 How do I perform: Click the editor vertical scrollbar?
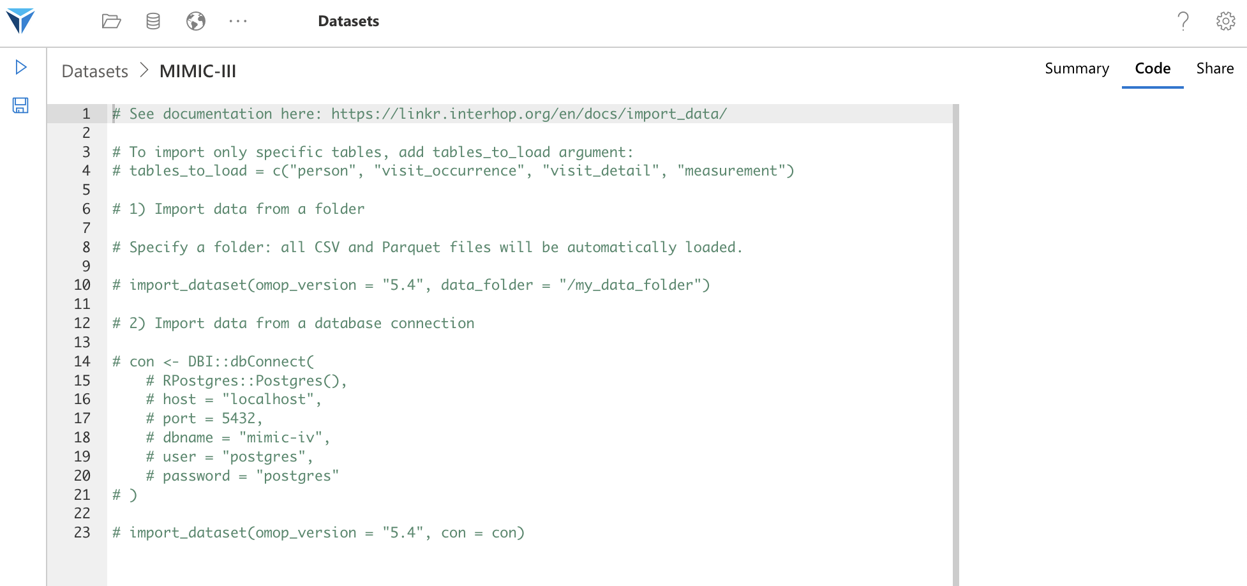[x=955, y=345]
